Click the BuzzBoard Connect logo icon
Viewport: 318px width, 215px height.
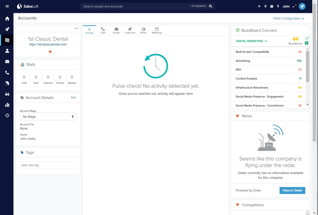[x=237, y=30]
